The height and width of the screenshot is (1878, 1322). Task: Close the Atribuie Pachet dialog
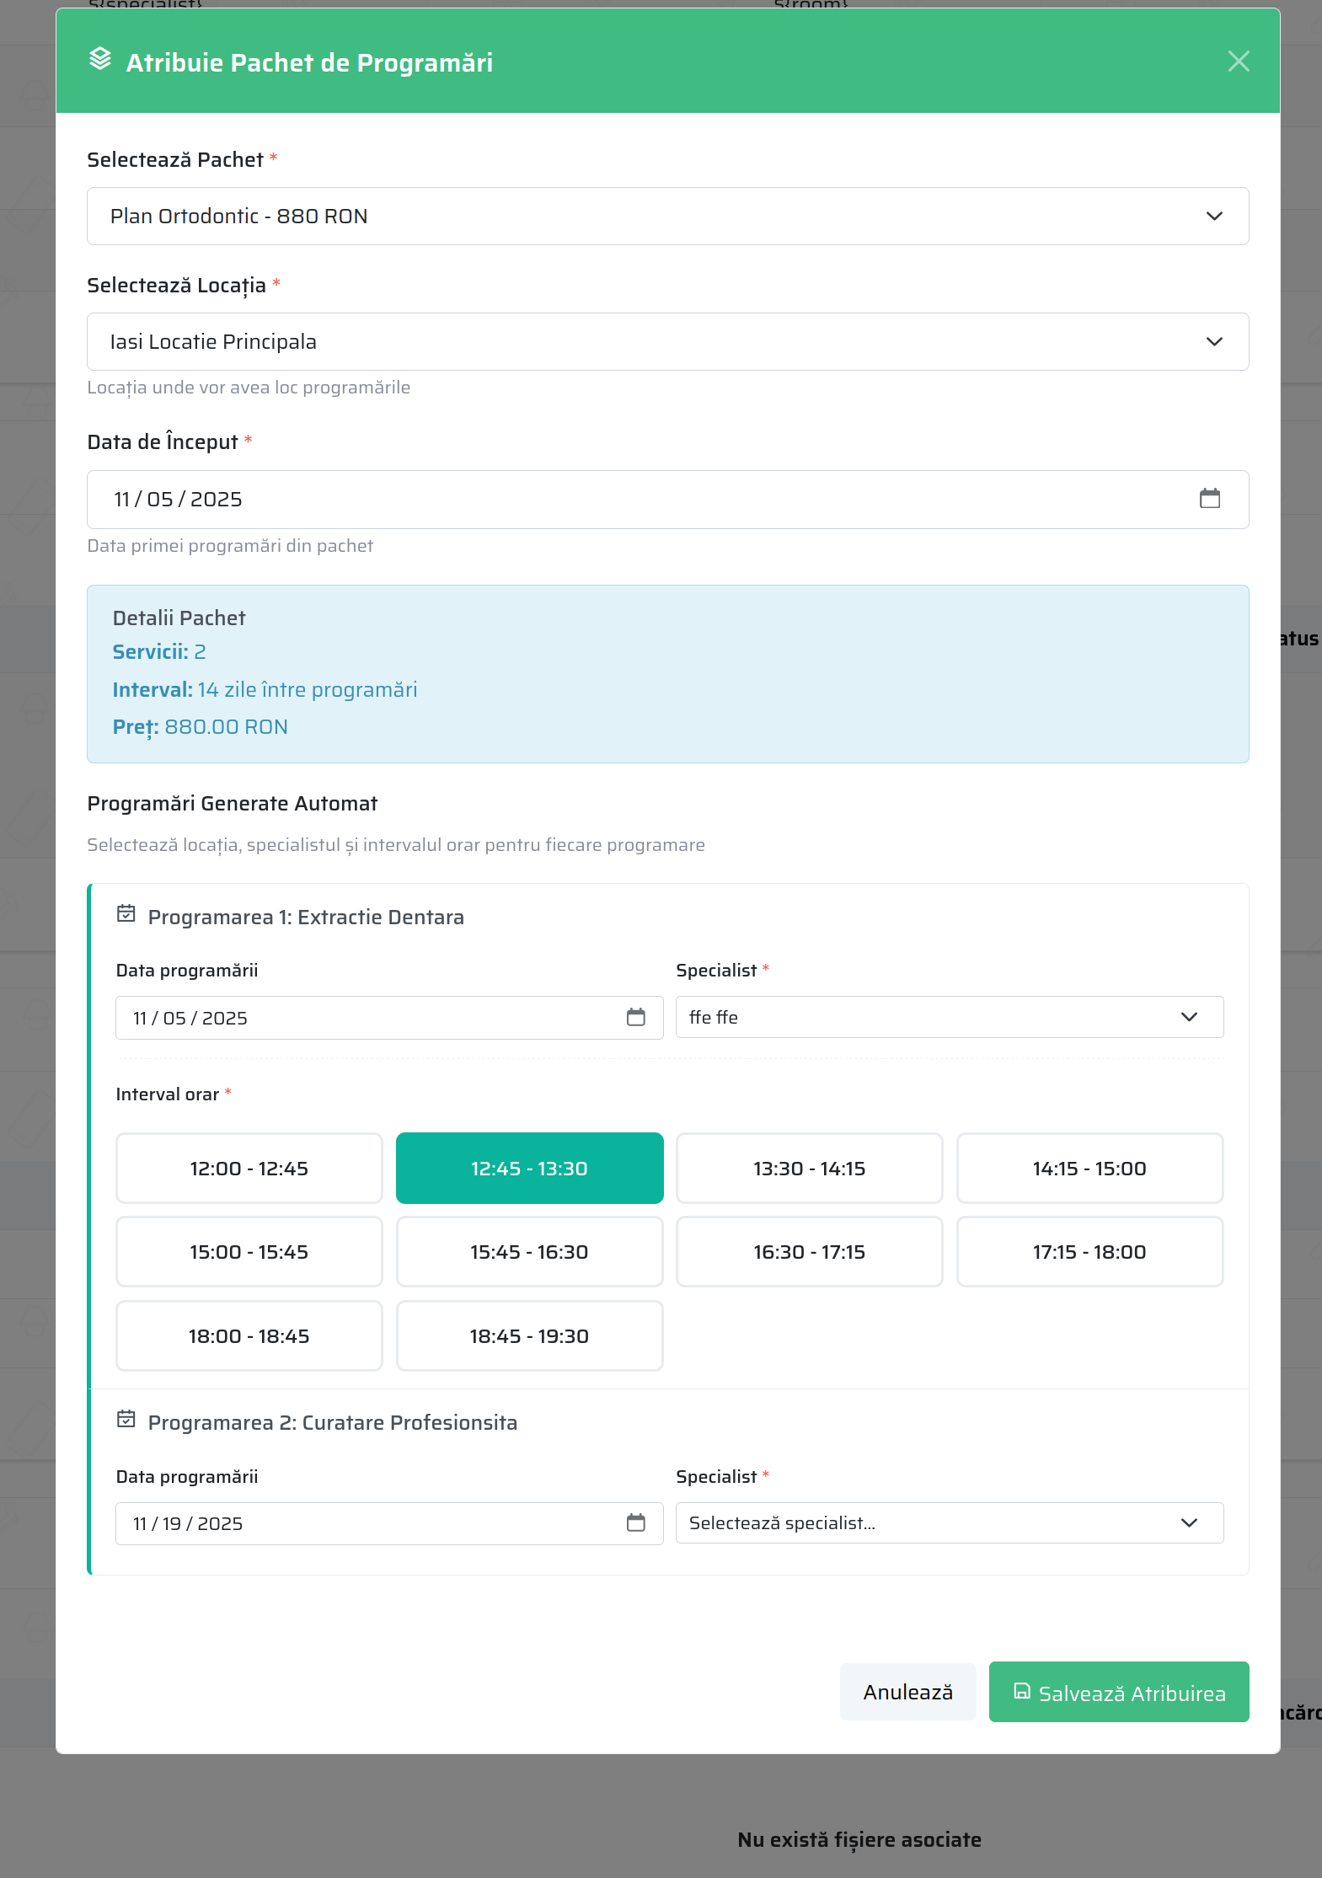point(1238,62)
